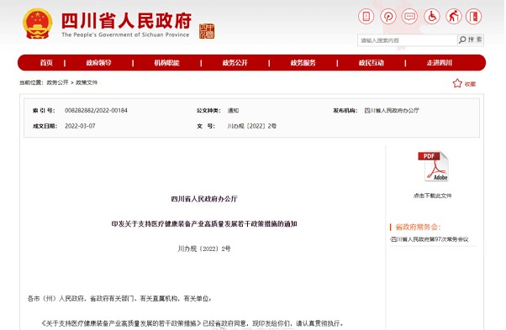Click the 四川省人民政府 site title
This screenshot has width=506, height=330.
click(126, 21)
